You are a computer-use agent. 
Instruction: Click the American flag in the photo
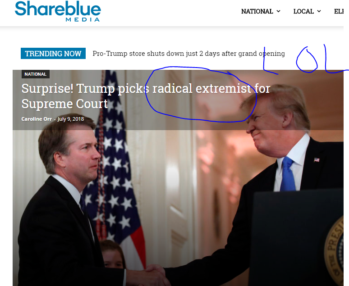point(116,169)
